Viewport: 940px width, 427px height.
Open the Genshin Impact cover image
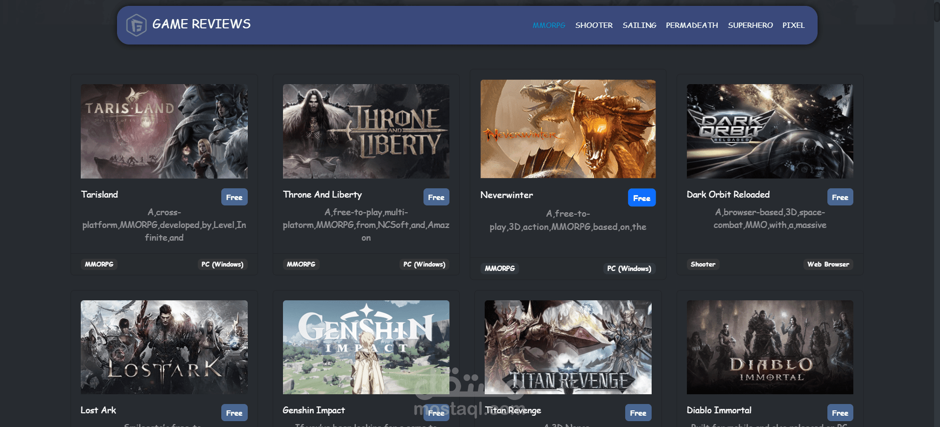[366, 347]
